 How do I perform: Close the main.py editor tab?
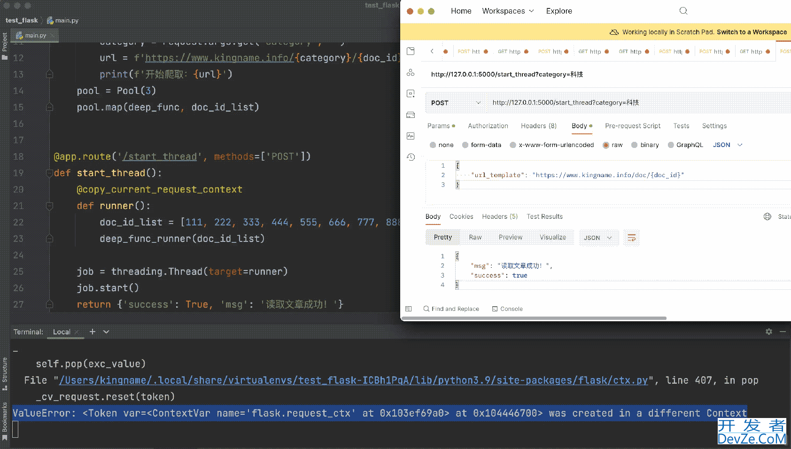52,35
